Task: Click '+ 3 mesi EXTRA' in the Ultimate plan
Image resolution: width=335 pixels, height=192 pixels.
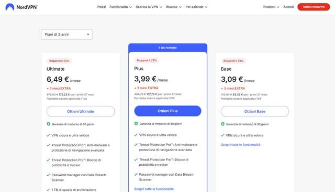Action: pyautogui.click(x=59, y=89)
